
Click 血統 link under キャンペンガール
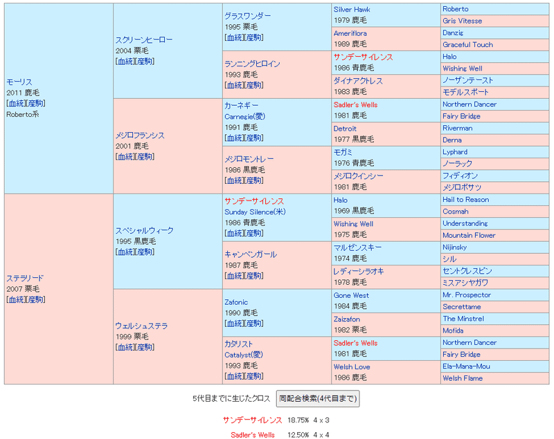pos(235,276)
